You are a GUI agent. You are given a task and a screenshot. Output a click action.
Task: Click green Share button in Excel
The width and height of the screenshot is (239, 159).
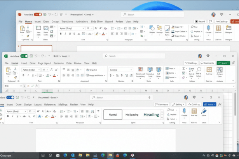[223, 63]
